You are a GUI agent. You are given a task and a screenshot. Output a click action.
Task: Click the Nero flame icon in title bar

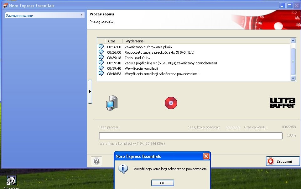(6, 5)
